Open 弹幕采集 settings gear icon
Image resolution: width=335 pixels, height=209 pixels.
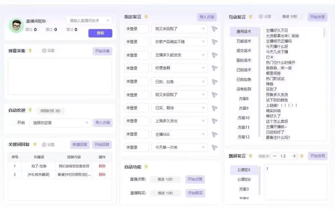point(44,51)
